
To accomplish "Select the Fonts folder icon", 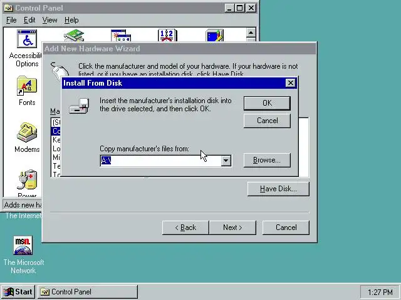I will pyautogui.click(x=27, y=86).
